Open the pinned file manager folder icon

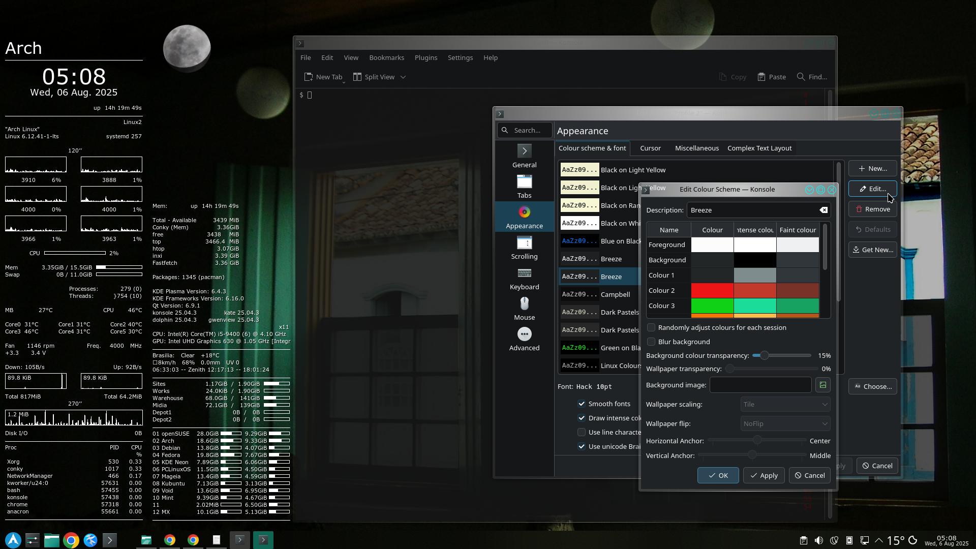pyautogui.click(x=52, y=540)
